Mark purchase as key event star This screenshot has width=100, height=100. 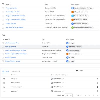coord(4,91)
